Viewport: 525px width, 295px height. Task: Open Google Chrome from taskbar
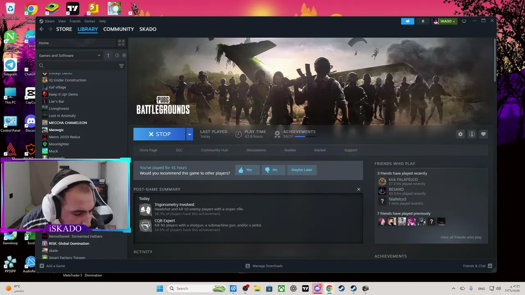329,288
